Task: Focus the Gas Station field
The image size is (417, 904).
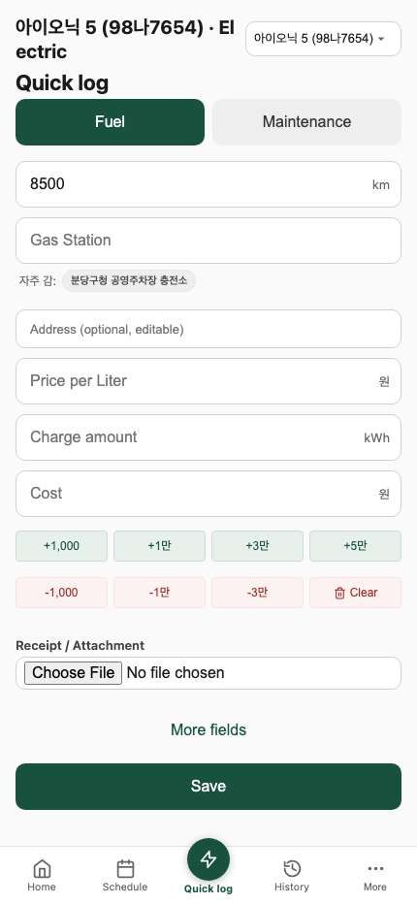Action: tap(208, 241)
